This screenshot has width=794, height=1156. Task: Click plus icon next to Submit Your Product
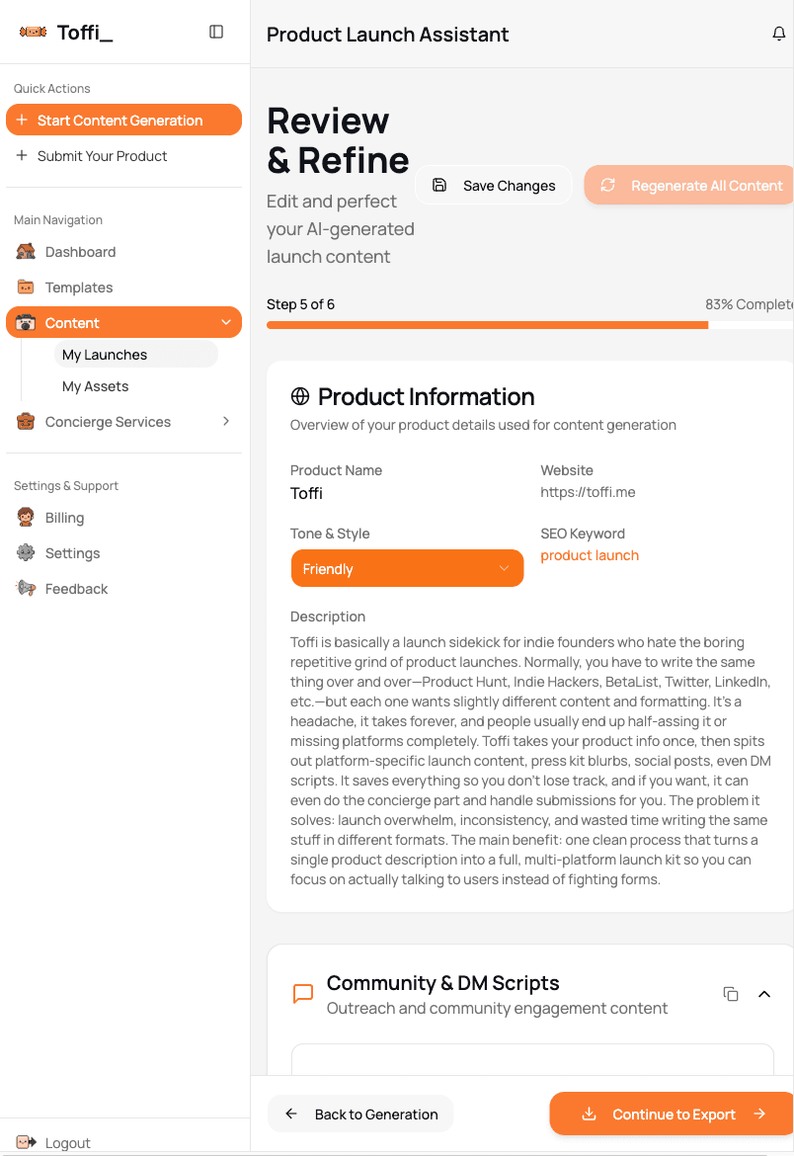tap(22, 155)
